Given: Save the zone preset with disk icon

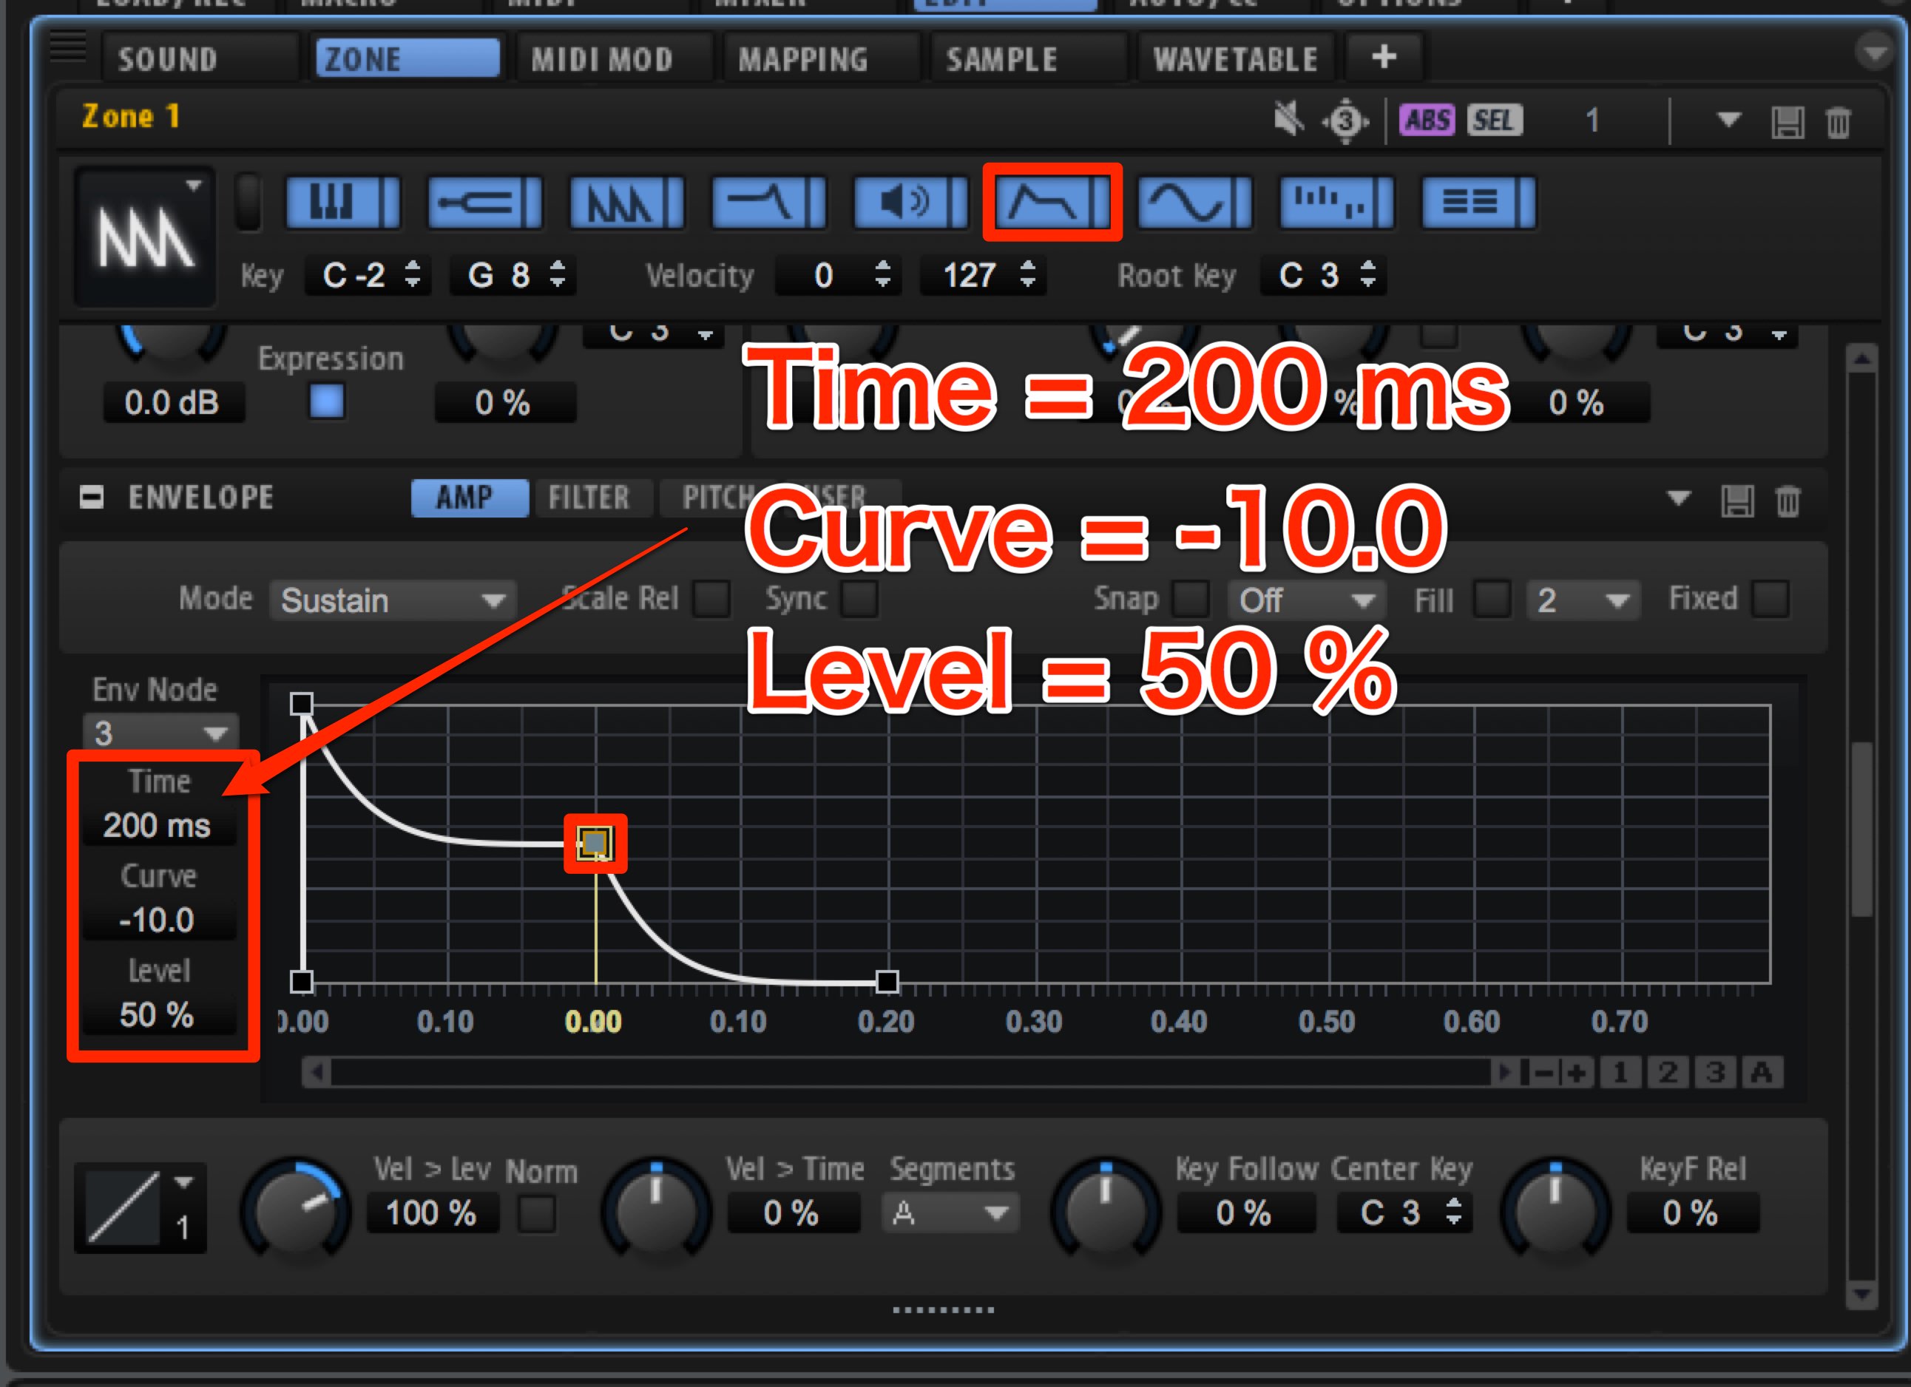Looking at the screenshot, I should tap(1787, 122).
